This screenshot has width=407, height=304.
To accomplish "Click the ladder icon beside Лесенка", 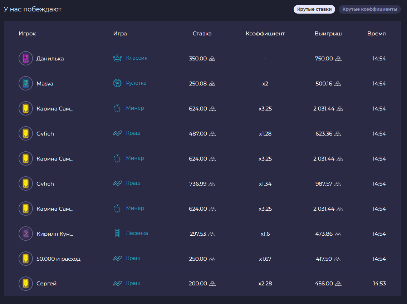I will click(x=117, y=234).
